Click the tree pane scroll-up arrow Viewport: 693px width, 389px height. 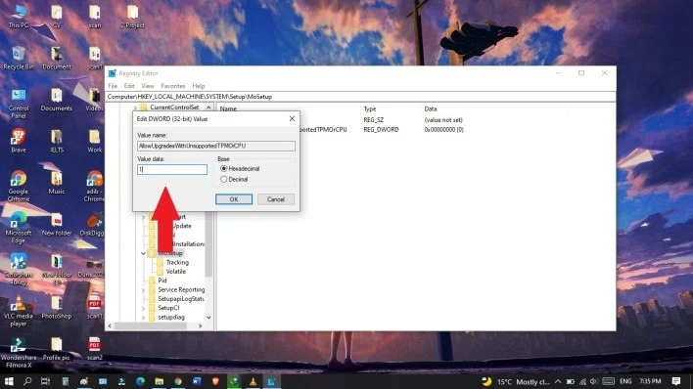click(208, 108)
